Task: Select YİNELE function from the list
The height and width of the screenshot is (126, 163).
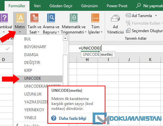Action: 31,118
